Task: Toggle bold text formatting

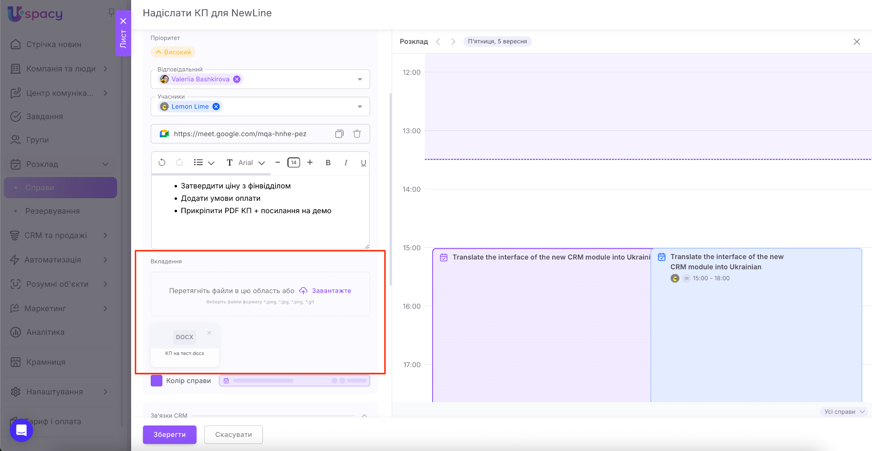Action: click(328, 163)
